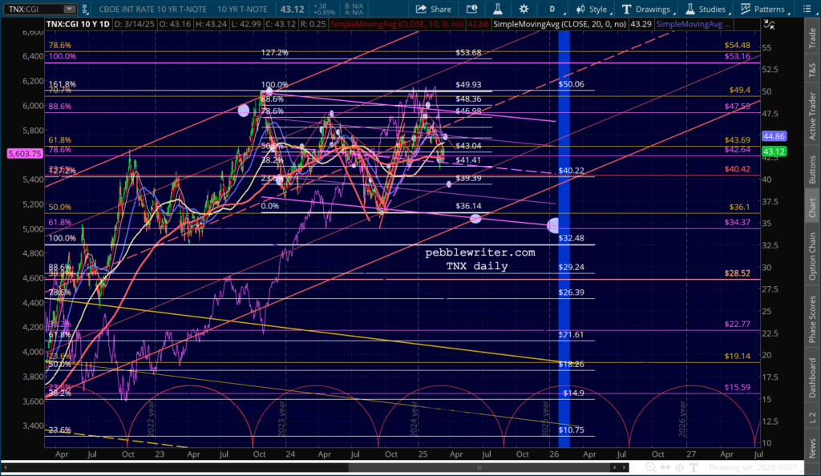
Task: Click the flask study alerts icon
Action: [x=497, y=9]
